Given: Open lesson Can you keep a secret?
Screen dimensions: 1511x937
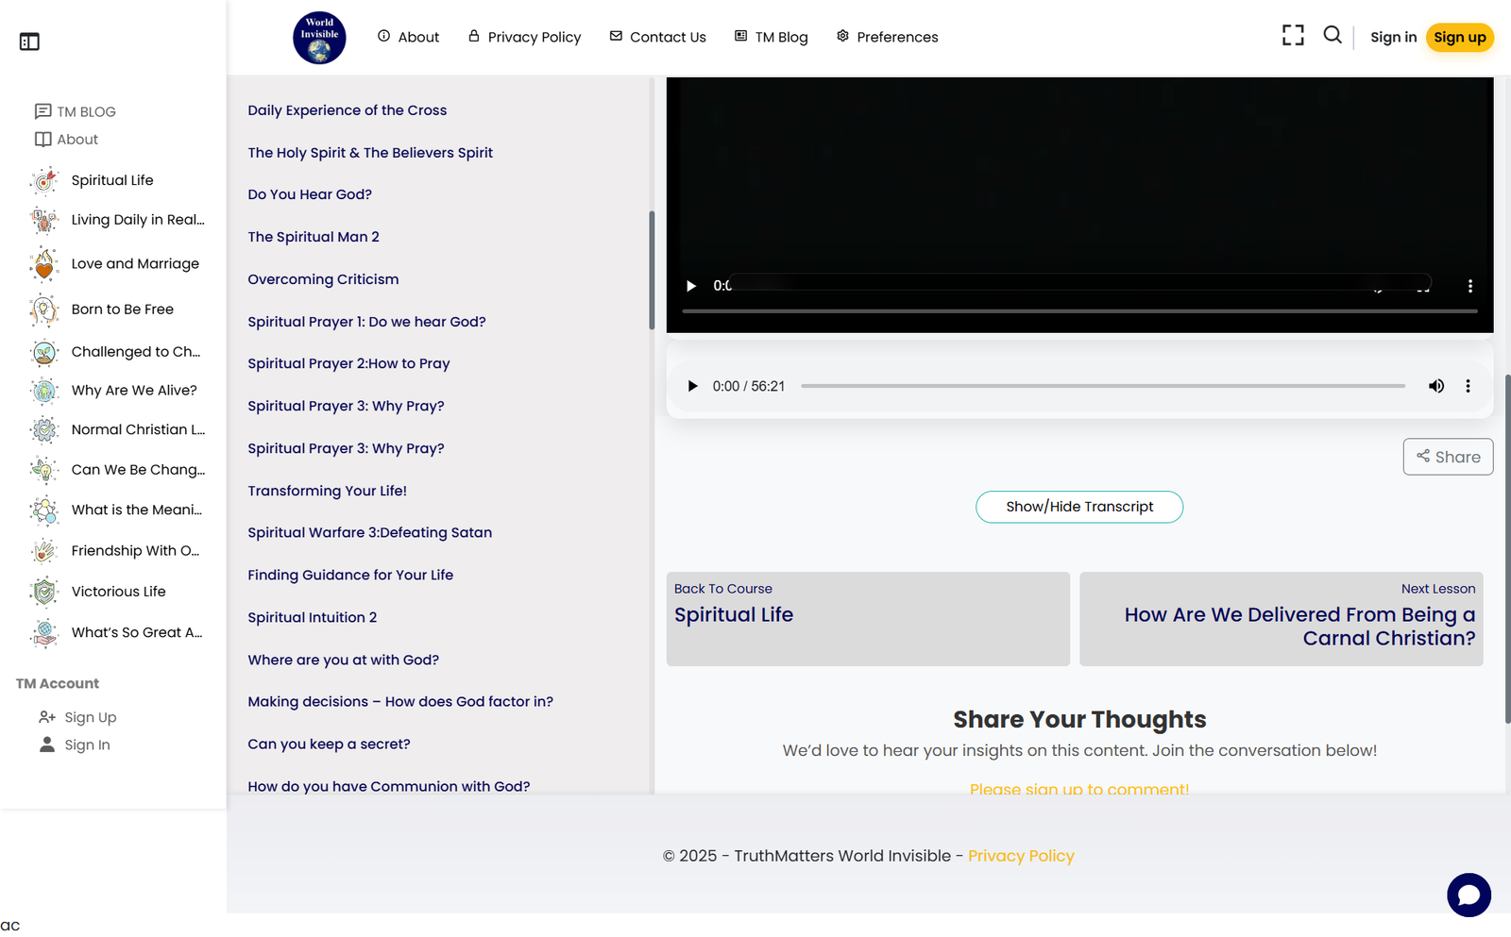Looking at the screenshot, I should [329, 744].
